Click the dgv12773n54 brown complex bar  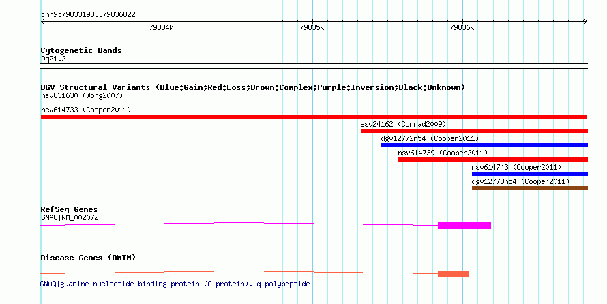click(529, 188)
